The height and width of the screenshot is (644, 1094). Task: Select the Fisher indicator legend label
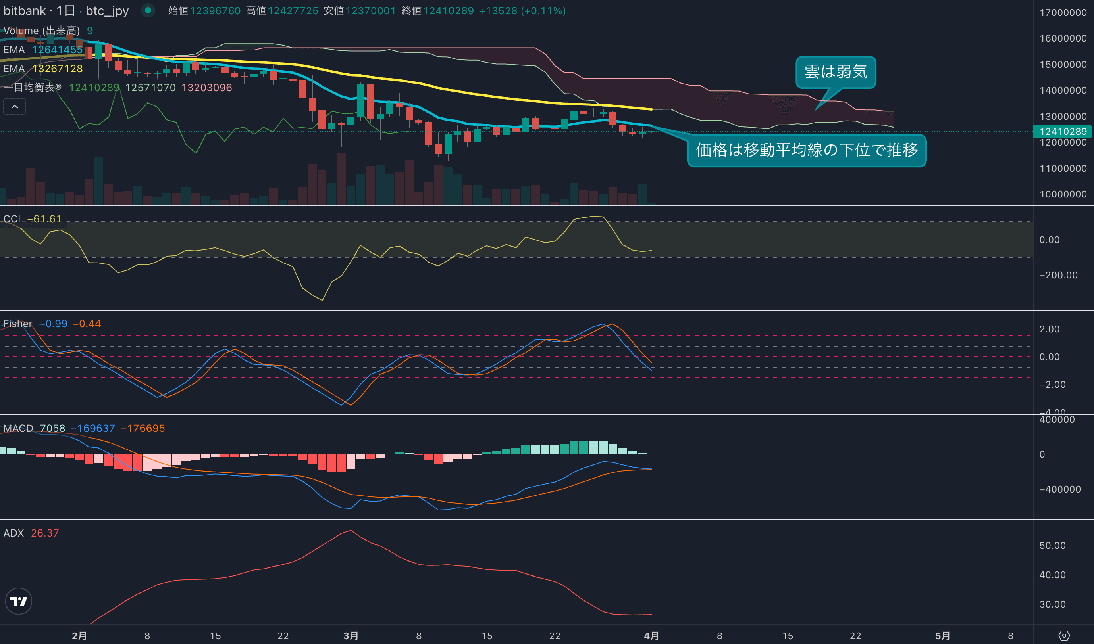point(17,324)
